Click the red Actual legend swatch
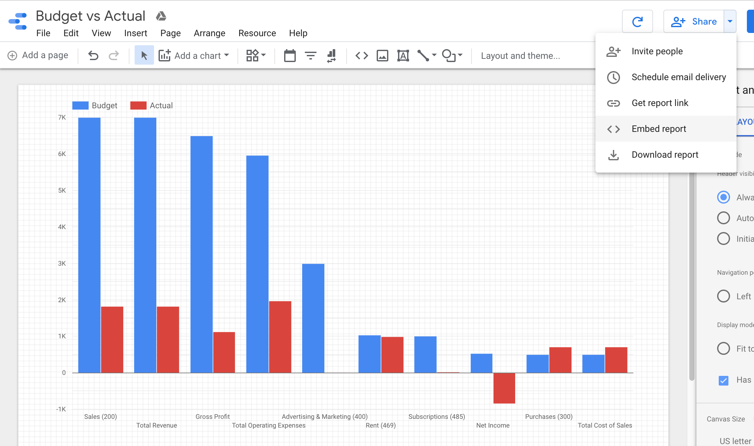This screenshot has width=754, height=446. pyautogui.click(x=138, y=106)
